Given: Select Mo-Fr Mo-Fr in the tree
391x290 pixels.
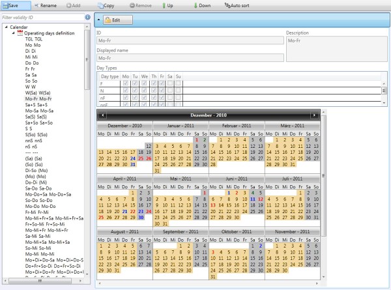Looking at the screenshot, I should [36, 98].
